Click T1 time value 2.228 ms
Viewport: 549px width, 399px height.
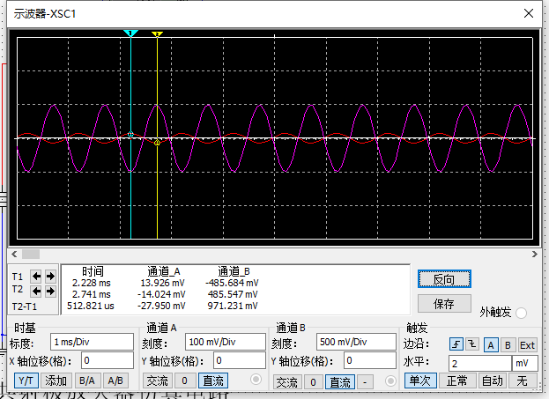(x=91, y=283)
